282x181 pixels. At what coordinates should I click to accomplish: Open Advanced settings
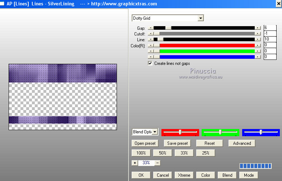242,143
